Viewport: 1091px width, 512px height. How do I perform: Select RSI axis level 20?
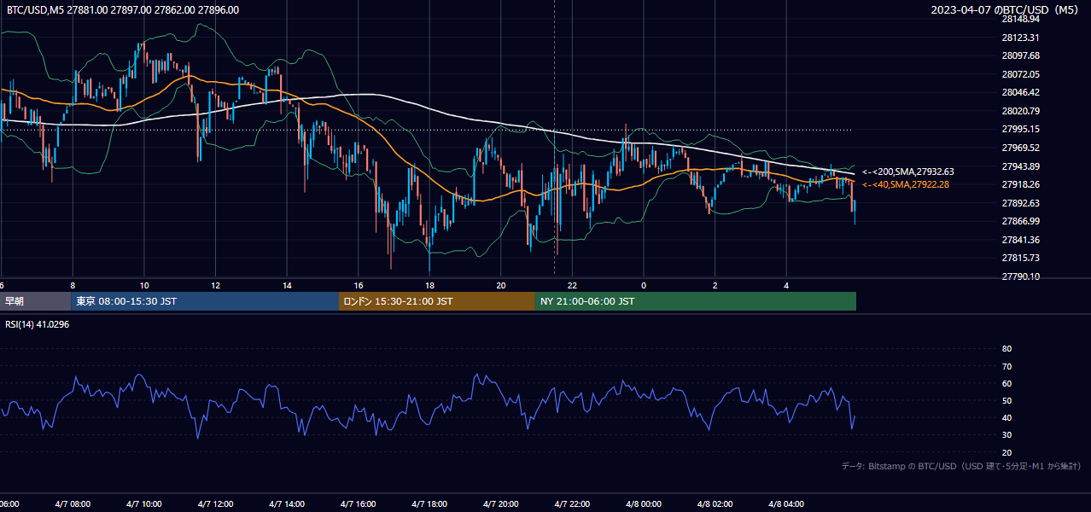tap(1006, 452)
